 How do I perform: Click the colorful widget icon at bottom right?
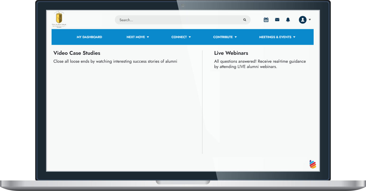[313, 164]
